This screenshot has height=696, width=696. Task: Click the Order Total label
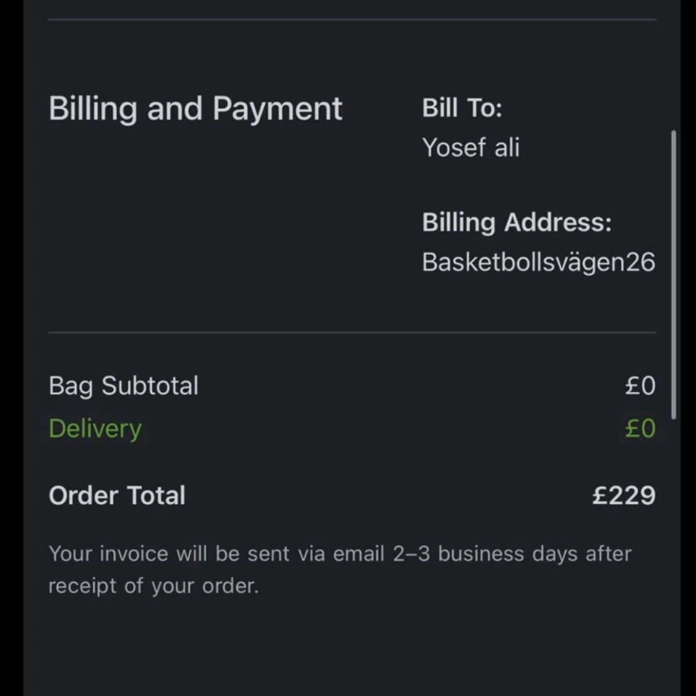[117, 496]
